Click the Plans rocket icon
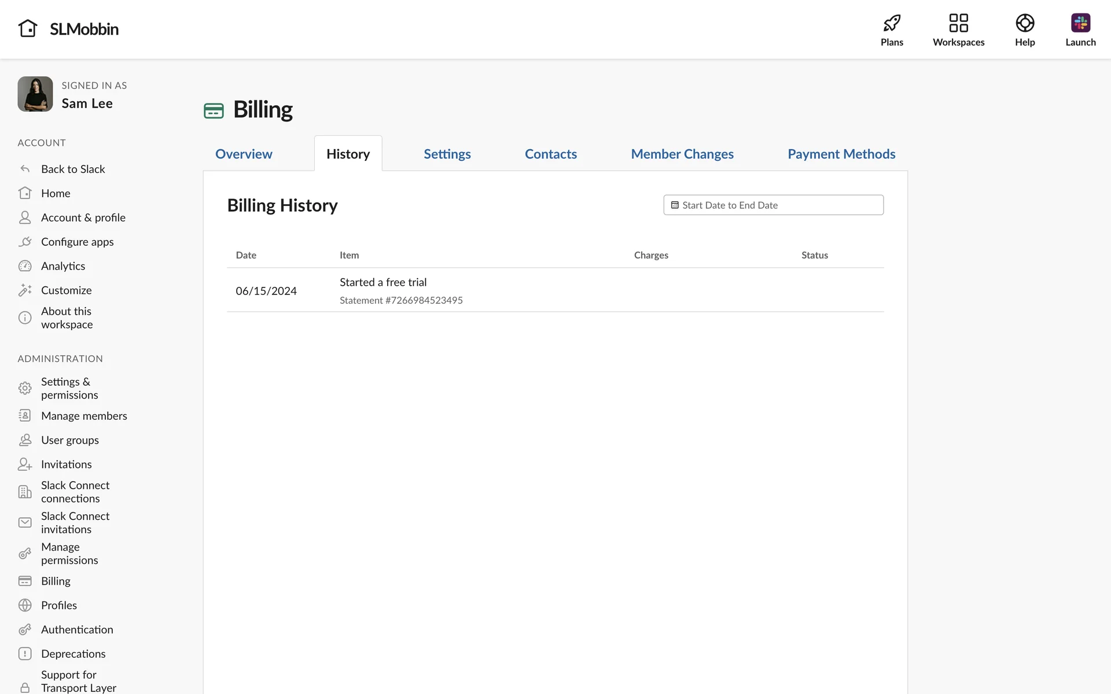Viewport: 1111px width, 694px height. tap(892, 23)
